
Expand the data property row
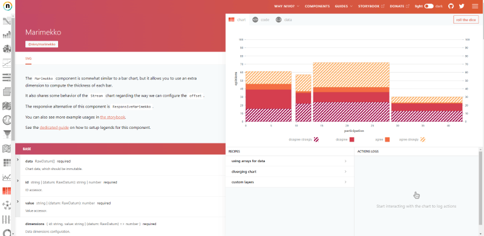(120, 165)
